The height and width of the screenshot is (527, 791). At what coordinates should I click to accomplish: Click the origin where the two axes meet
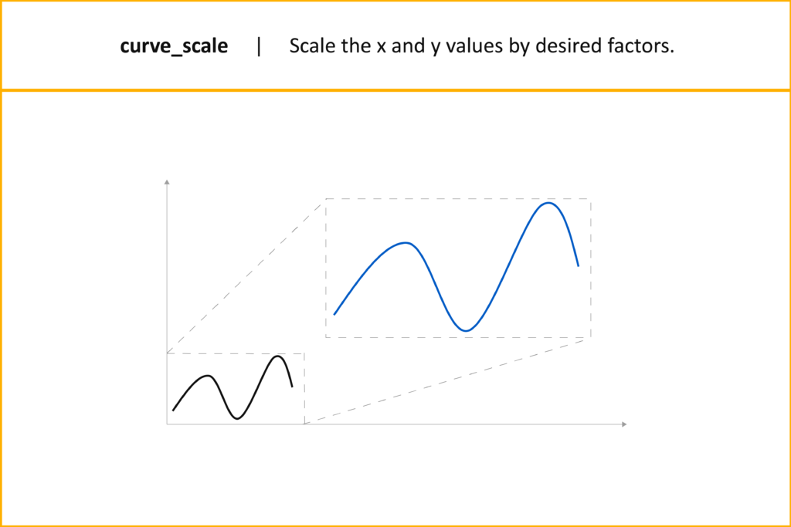[x=167, y=424]
